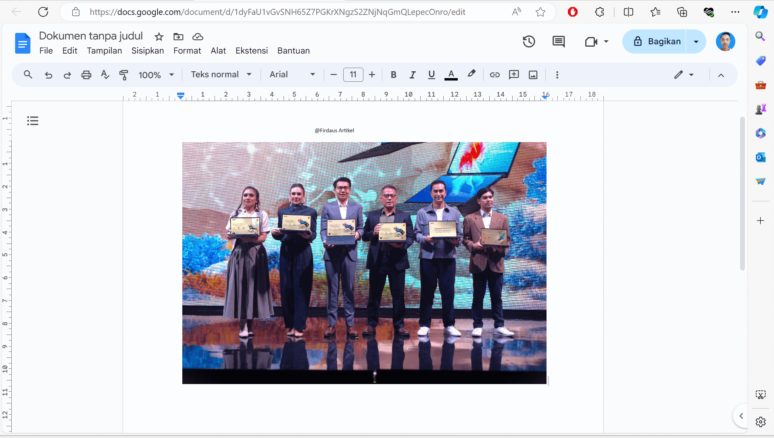774x438 pixels.
Task: Click the print icon in toolbar
Action: click(x=86, y=74)
